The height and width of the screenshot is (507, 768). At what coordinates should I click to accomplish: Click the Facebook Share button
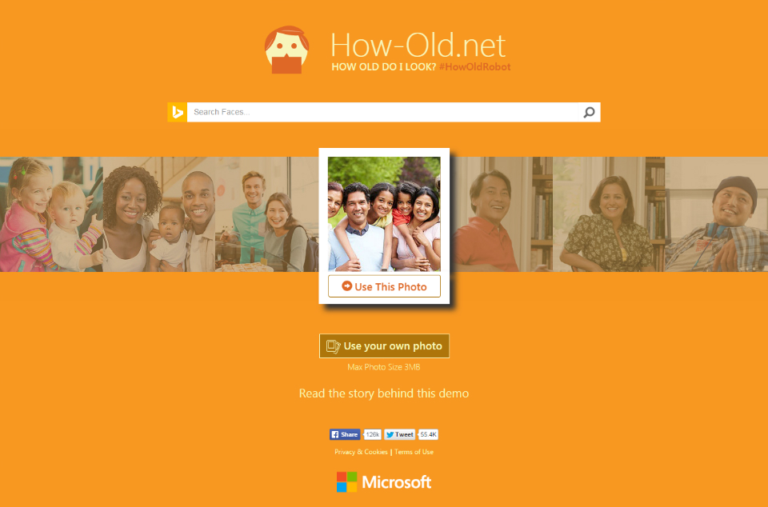345,434
